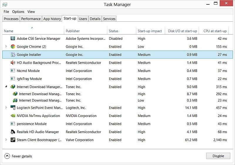235x165 pixels.
Task: Switch to the Processes tab
Action: (x=11, y=19)
